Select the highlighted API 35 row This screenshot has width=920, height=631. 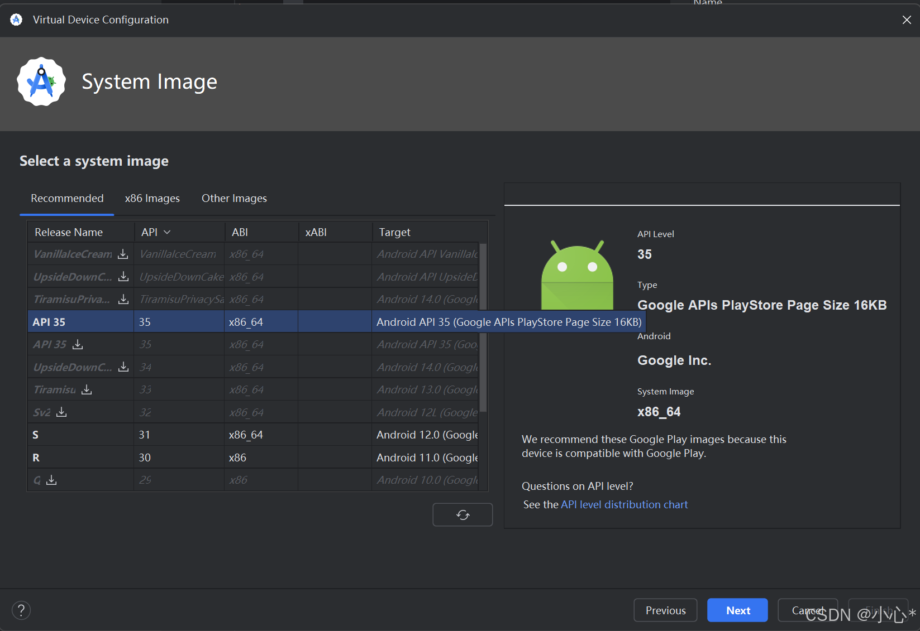click(x=252, y=322)
